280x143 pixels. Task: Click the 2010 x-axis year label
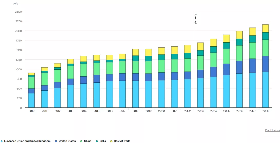click(31, 111)
